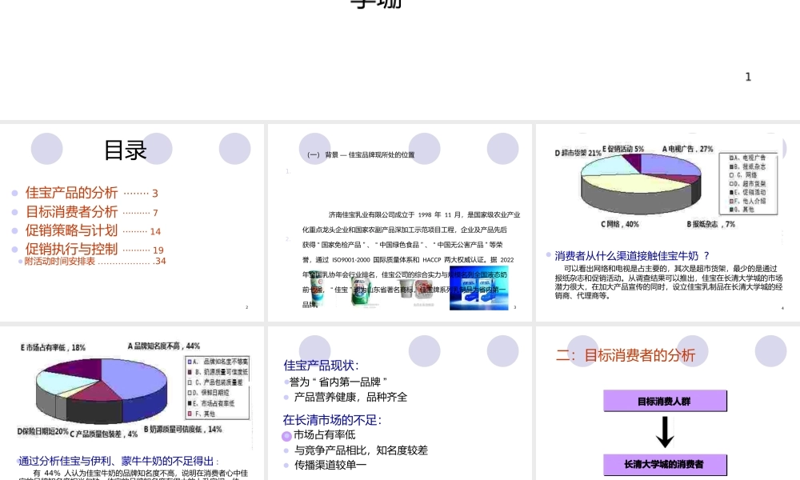Select the paragraph beginning 可以看出网络和电视是占主要的
The height and width of the screenshot is (480, 800).
pyautogui.click(x=669, y=282)
